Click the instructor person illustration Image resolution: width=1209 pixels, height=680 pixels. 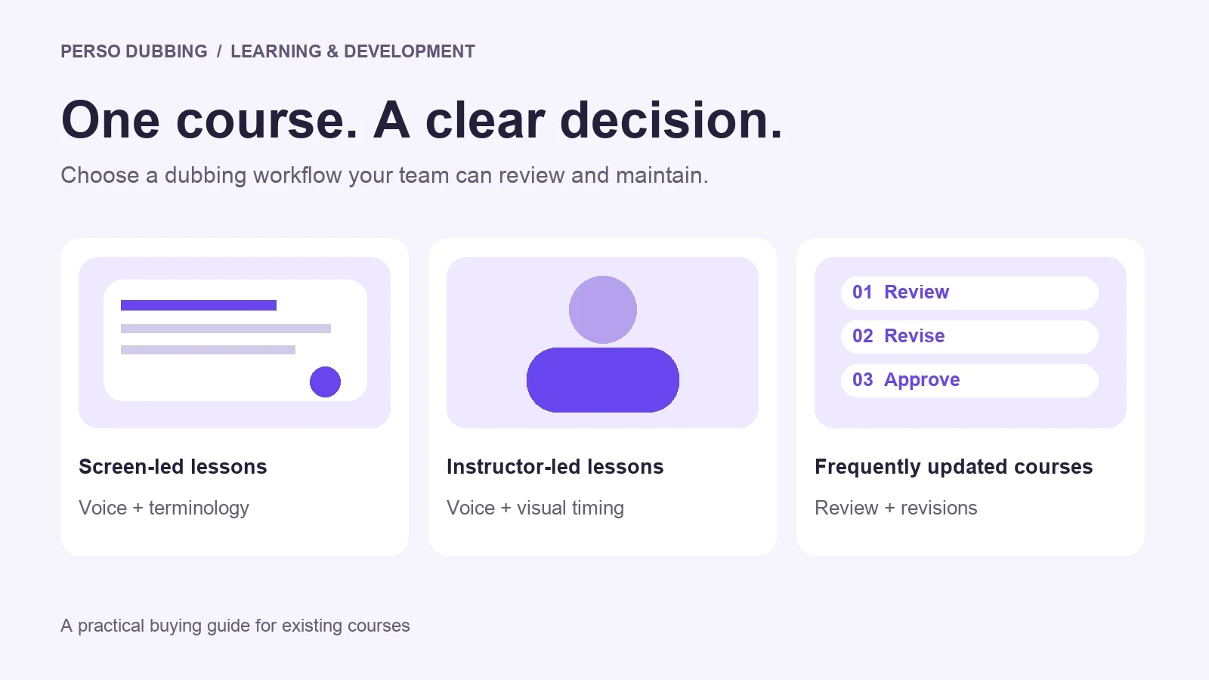pyautogui.click(x=603, y=344)
